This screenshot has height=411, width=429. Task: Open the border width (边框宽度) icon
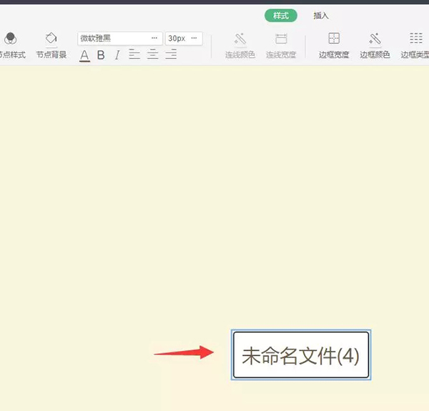[x=334, y=39]
